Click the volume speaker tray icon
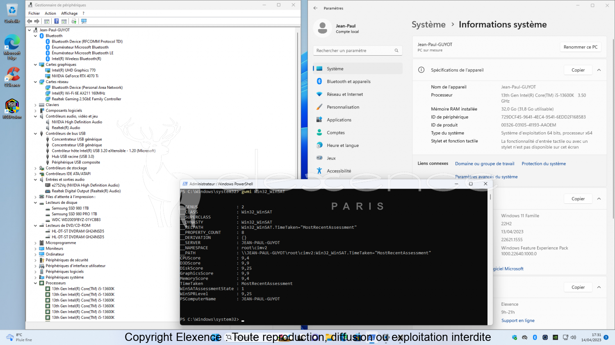This screenshot has width=615, height=345. pyautogui.click(x=573, y=338)
